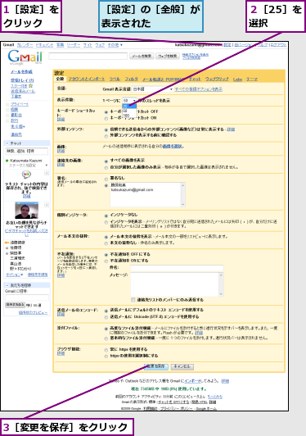This screenshot has height=436, width=306.
Task: Click the 変更を保存 button
Action: (156, 366)
